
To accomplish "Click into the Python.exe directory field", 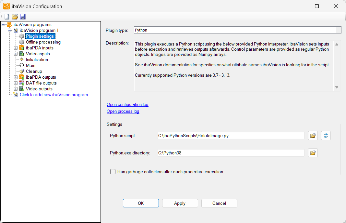I will [x=231, y=153].
